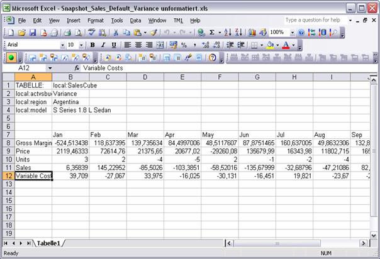
Task: Click the Sort Ascending icon
Action: (x=227, y=32)
